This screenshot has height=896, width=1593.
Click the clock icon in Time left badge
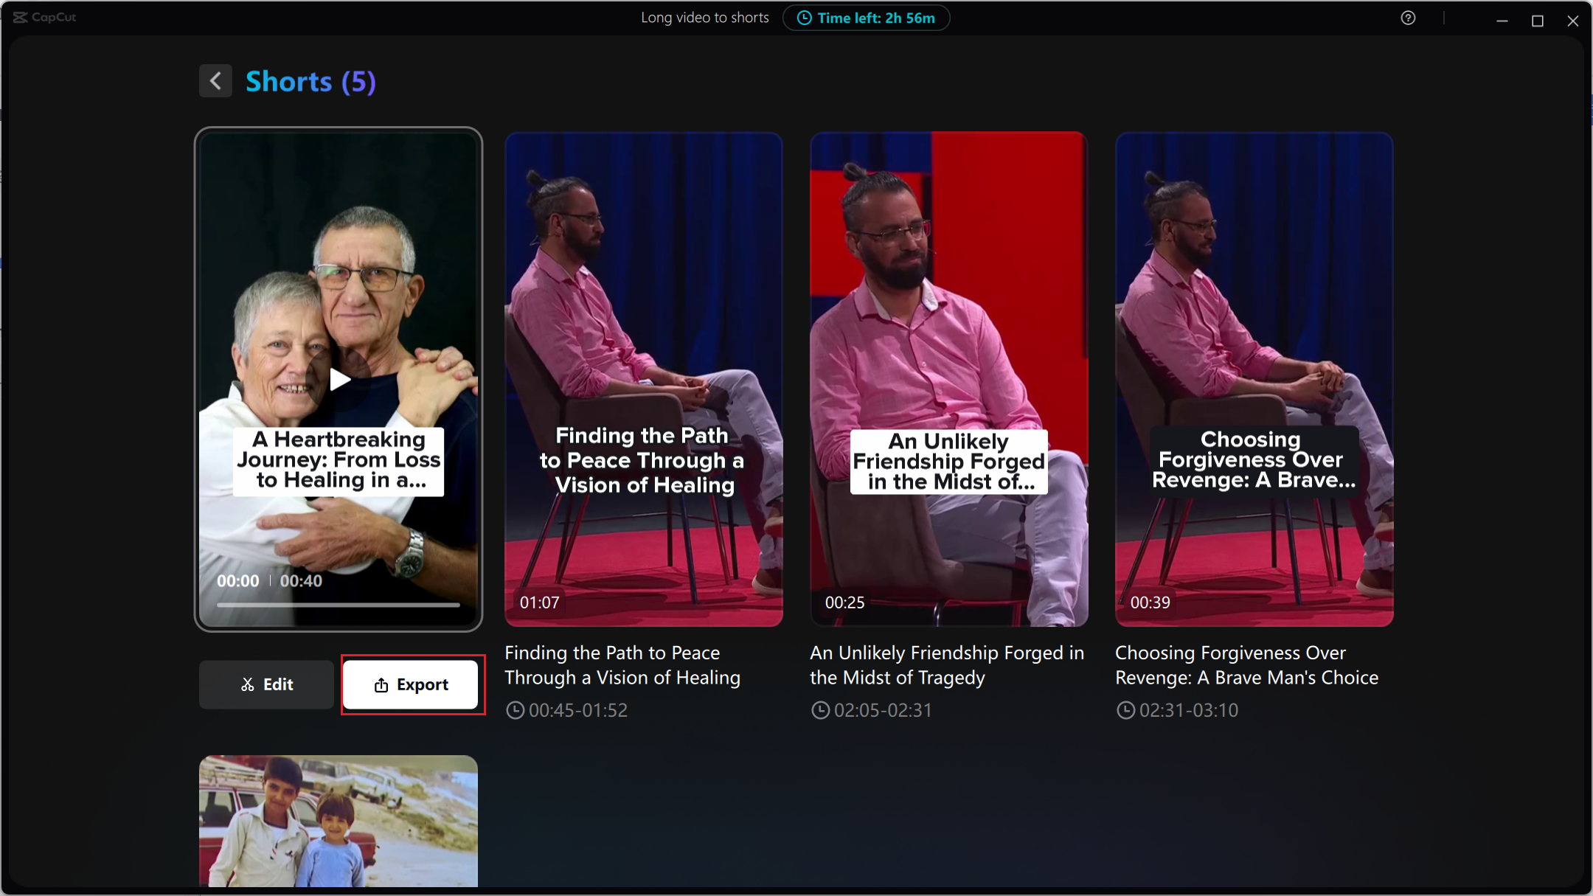click(804, 18)
